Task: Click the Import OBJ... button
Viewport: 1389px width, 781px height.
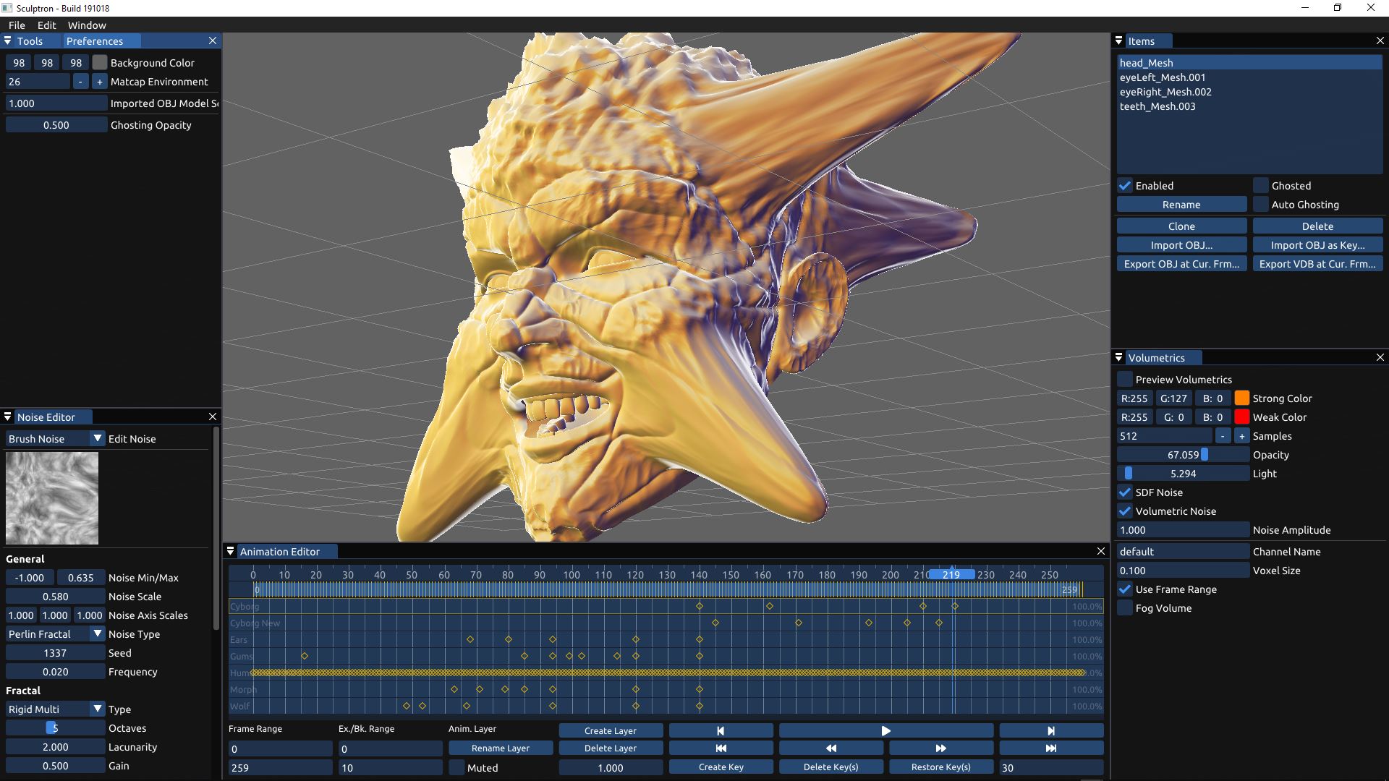Action: pyautogui.click(x=1181, y=245)
